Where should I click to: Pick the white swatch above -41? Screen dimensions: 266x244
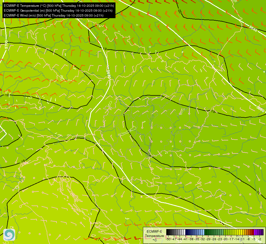pos(184,232)
